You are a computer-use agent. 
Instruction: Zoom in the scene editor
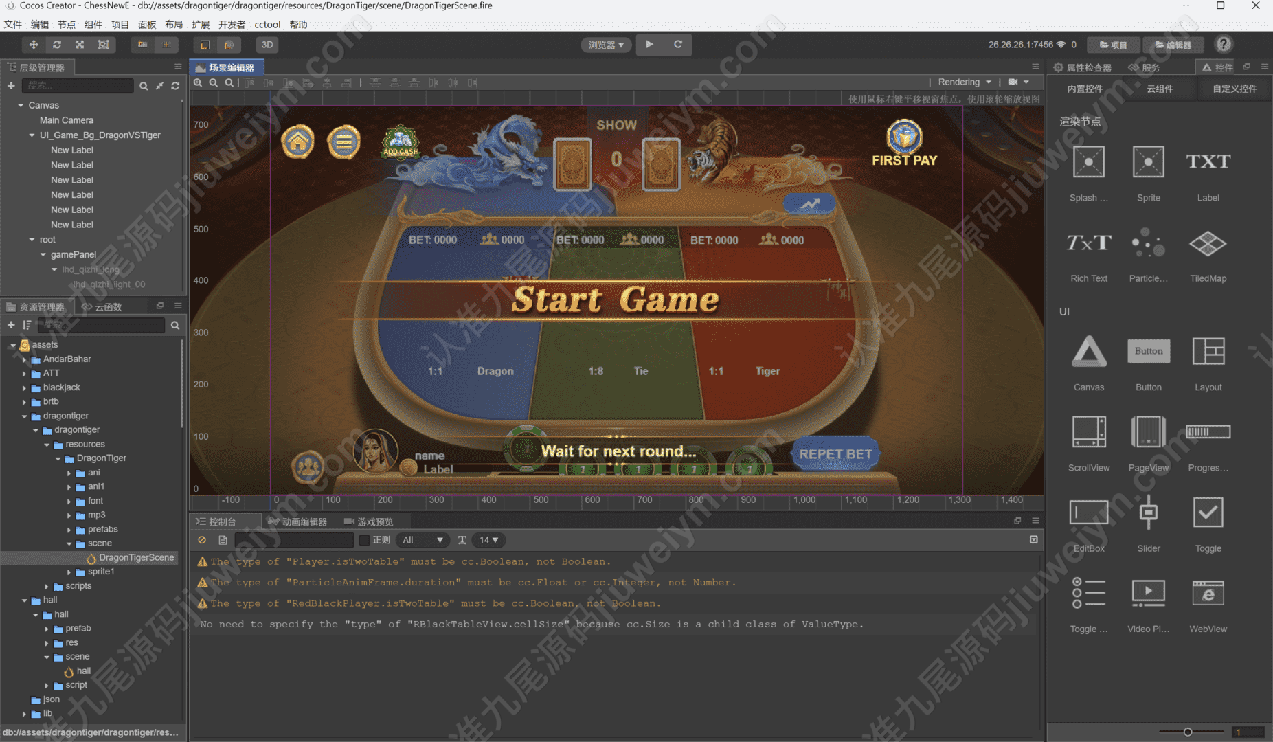pyautogui.click(x=198, y=82)
